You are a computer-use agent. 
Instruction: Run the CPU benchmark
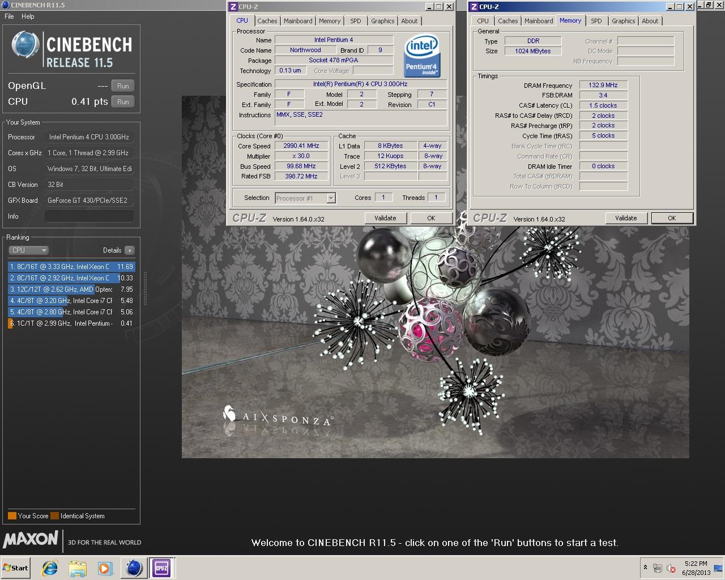pyautogui.click(x=123, y=101)
